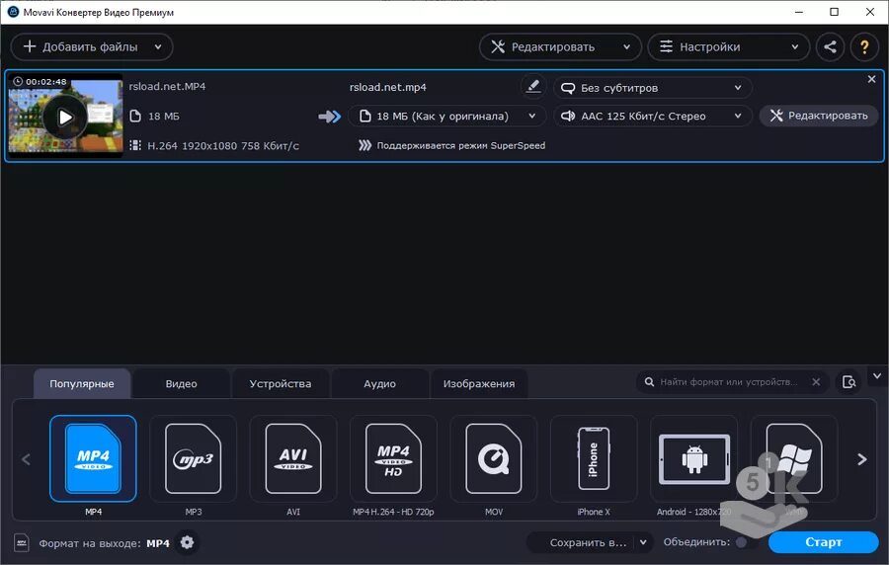This screenshot has height=565, width=889.
Task: Open the Аудио tab
Action: [380, 383]
